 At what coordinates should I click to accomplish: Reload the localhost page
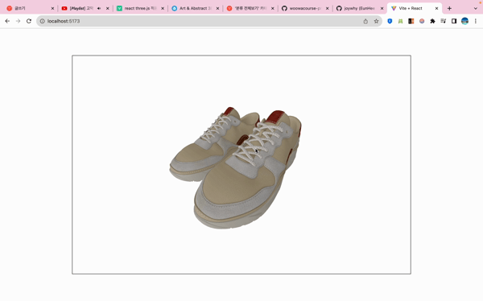click(29, 21)
